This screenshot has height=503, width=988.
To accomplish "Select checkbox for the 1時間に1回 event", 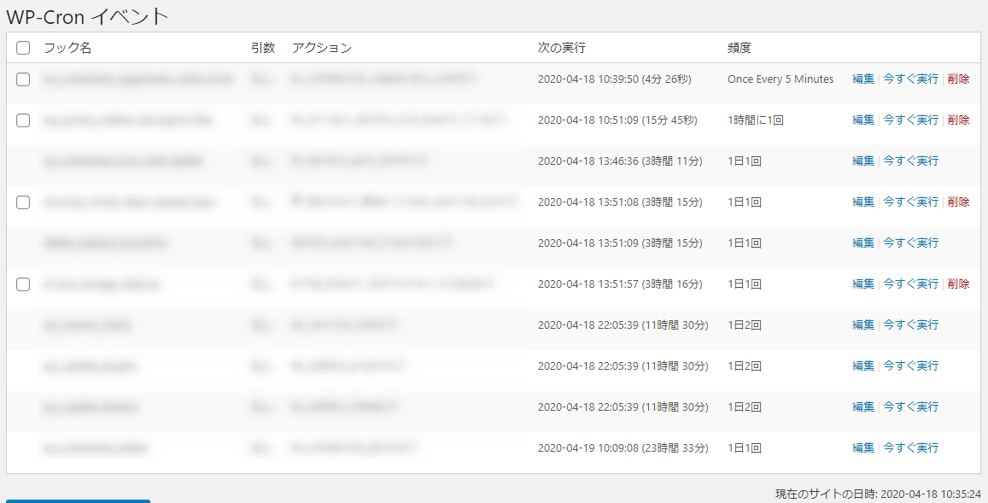I will coord(23,120).
